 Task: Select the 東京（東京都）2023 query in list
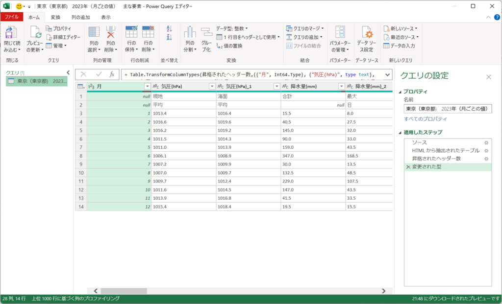pyautogui.click(x=37, y=81)
